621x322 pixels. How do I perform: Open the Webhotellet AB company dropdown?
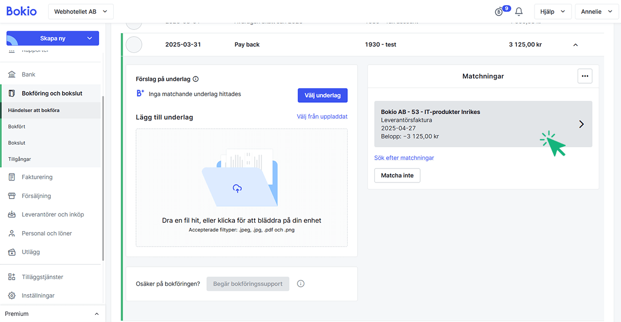(81, 11)
